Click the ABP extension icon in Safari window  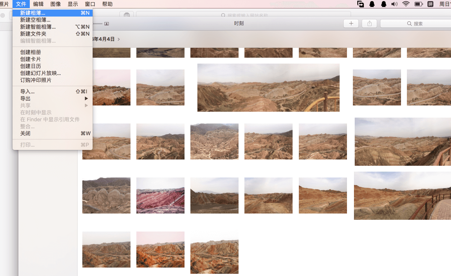pyautogui.click(x=127, y=15)
